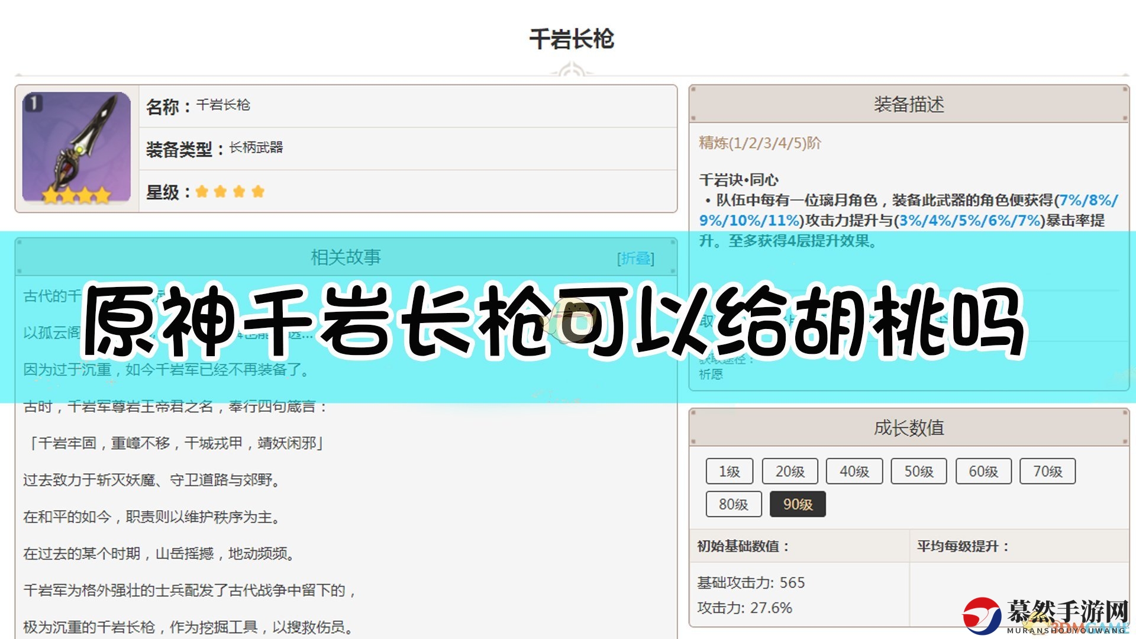The image size is (1136, 639).
Task: Collapse the story section via 折叠 link
Action: coord(635,258)
